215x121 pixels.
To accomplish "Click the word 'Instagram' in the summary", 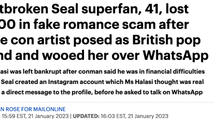I will (x=63, y=82).
